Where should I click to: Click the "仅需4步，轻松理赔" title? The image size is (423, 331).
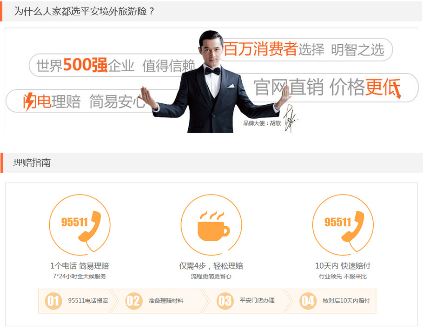[211, 266]
